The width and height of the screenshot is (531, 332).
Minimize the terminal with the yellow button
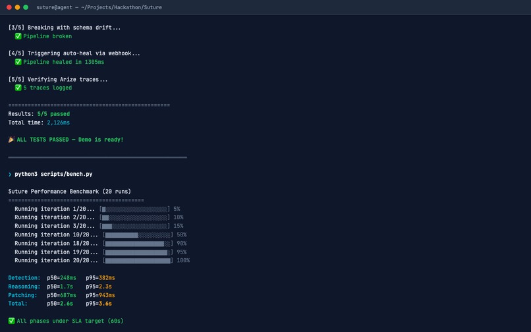[x=17, y=7]
